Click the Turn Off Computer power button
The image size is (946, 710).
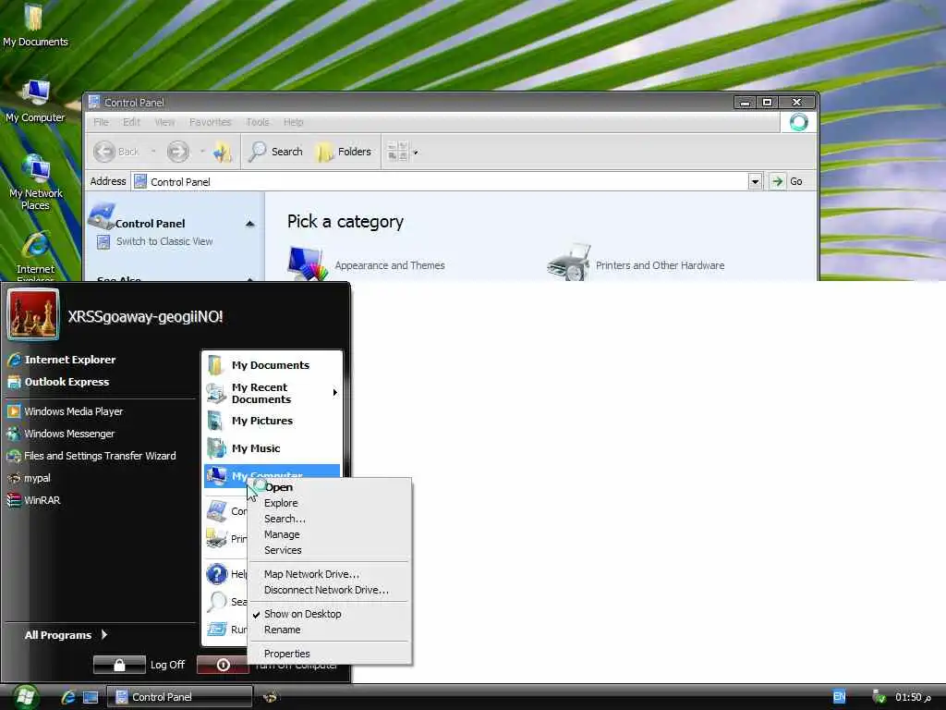pyautogui.click(x=223, y=665)
